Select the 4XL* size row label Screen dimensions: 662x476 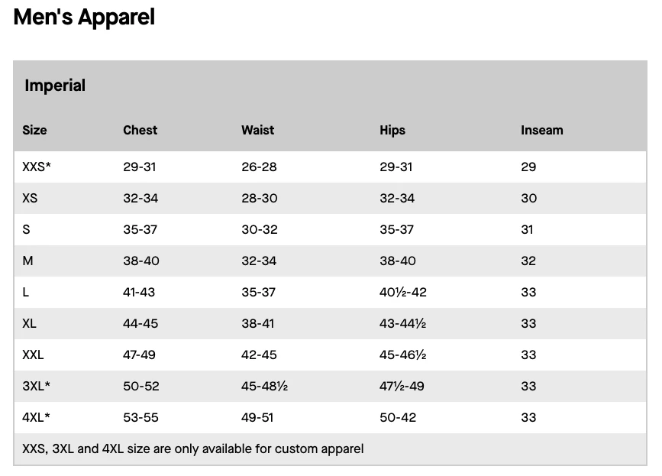[x=36, y=417]
